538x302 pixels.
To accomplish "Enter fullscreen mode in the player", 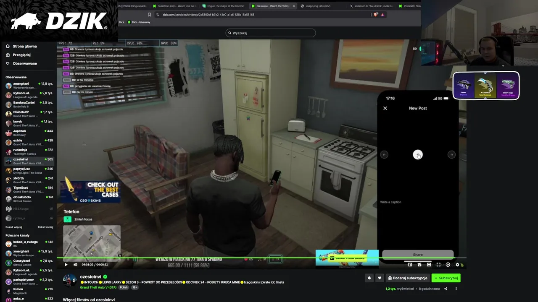I will [438, 265].
